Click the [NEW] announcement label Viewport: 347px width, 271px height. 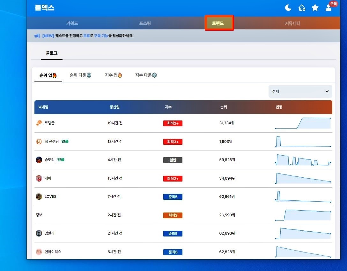point(48,36)
